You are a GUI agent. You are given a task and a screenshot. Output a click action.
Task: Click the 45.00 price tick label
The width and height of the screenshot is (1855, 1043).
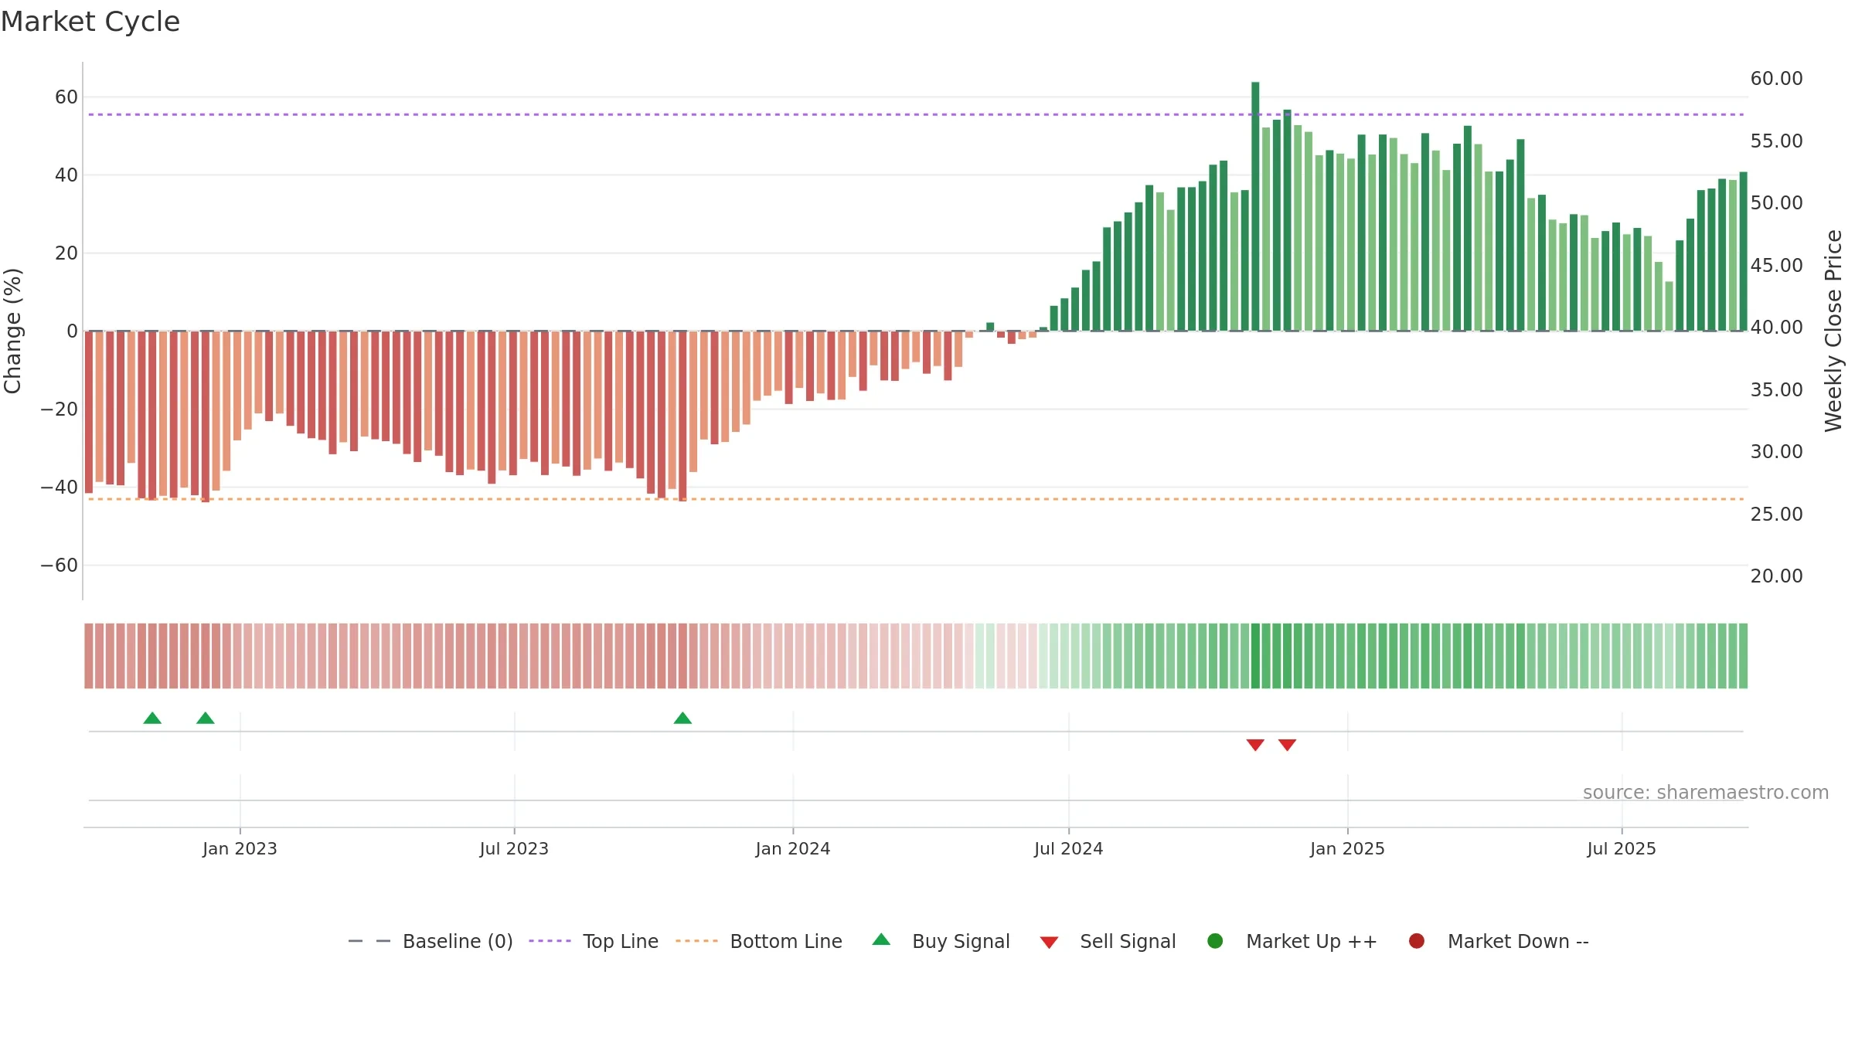click(1776, 266)
